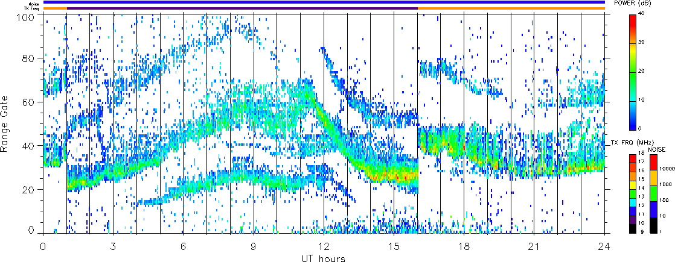Click the "NOISE" legend title

point(657,149)
